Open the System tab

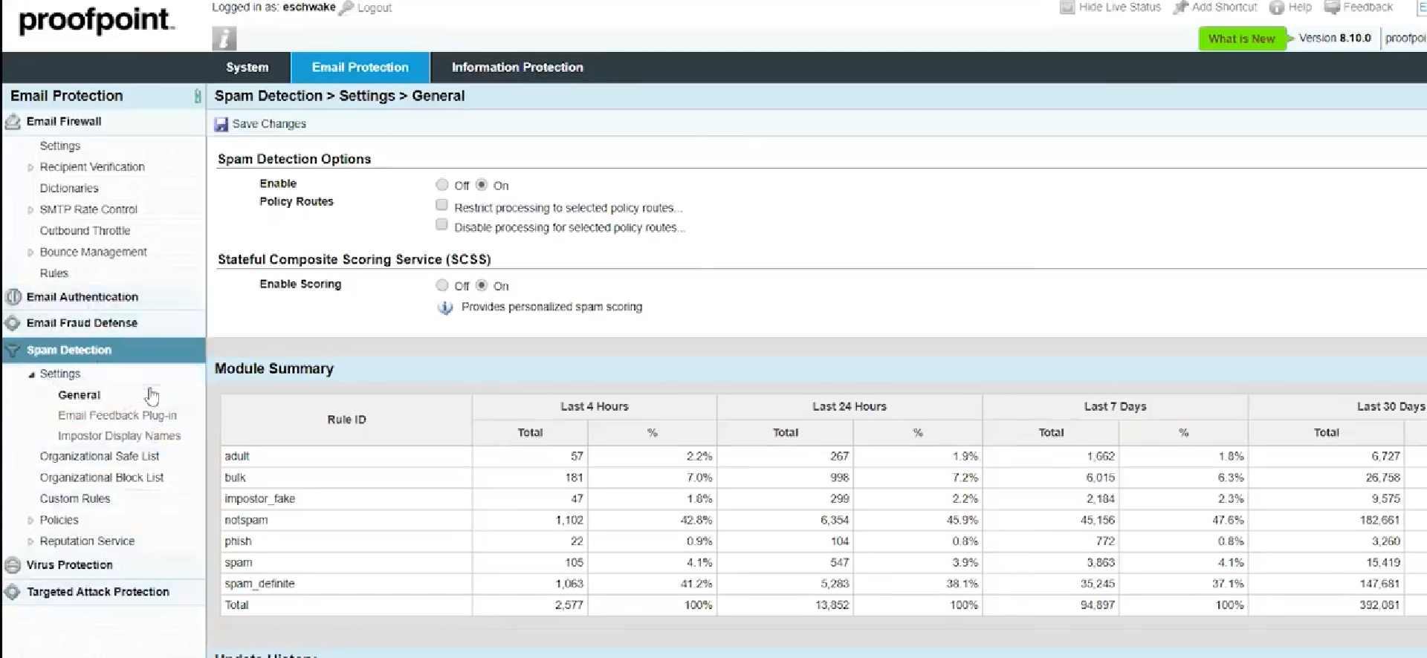tap(247, 68)
